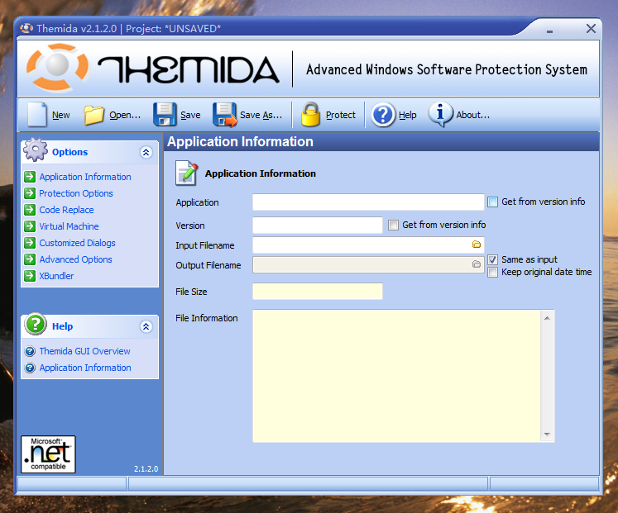Viewport: 618px width, 513px height.
Task: Click green arrow beside Customized Dialogs
Action: pos(30,243)
